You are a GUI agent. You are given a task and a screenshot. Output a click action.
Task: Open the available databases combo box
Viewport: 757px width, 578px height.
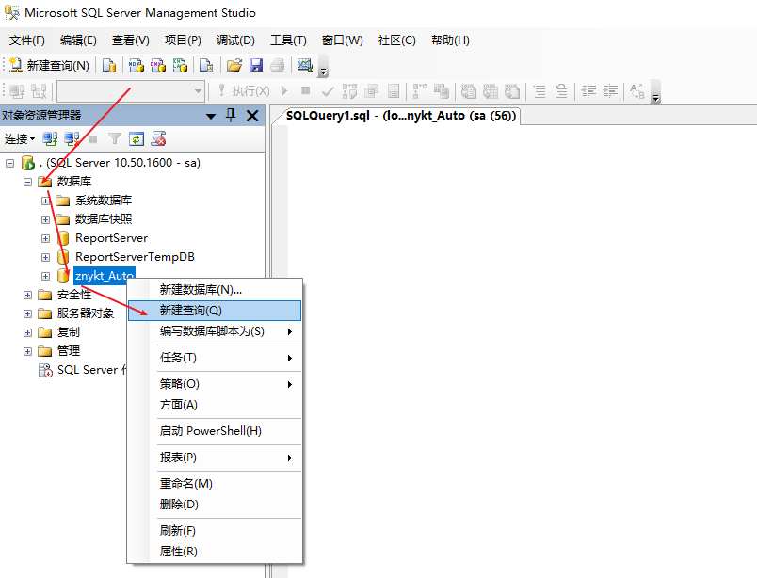(131, 91)
